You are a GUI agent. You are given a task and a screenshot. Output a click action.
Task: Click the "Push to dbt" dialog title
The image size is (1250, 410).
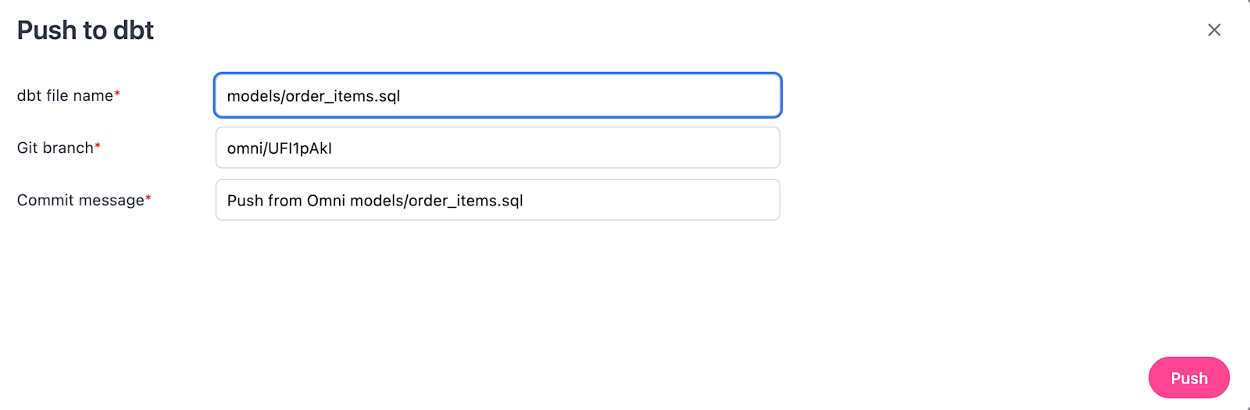pos(85,30)
